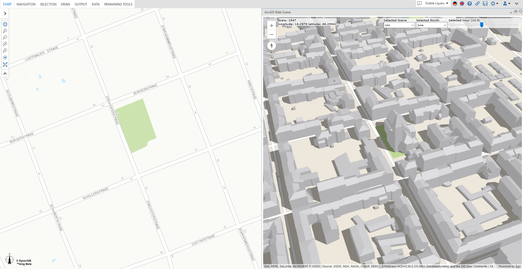Activate the center-point selection tool
This screenshot has height=269, width=523.
(x=5, y=57)
